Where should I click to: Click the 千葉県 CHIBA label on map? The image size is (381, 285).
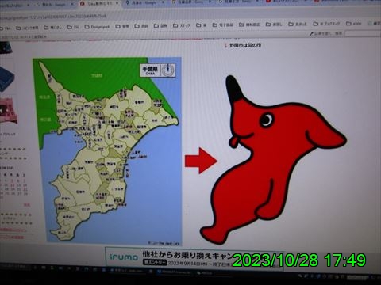(157, 70)
